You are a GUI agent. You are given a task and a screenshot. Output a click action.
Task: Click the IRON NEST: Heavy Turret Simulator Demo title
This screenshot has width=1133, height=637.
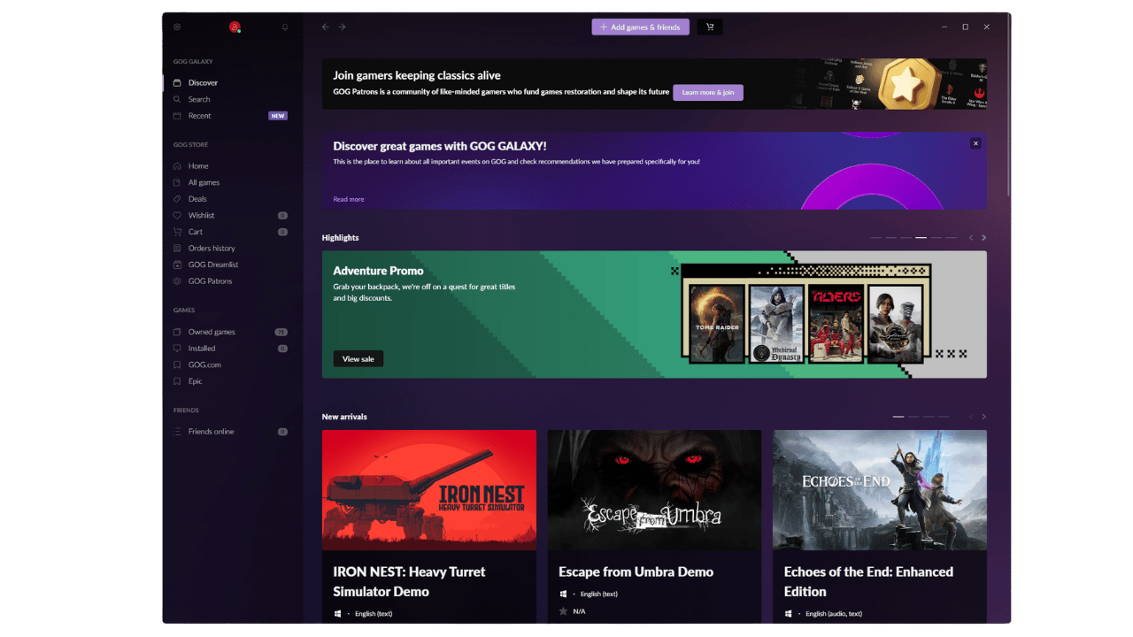pyautogui.click(x=409, y=581)
